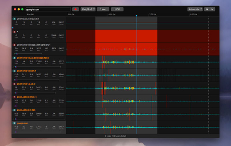This screenshot has height=146, width=231.
Task: Click the 1 sec interval button
Action: coord(103,9)
